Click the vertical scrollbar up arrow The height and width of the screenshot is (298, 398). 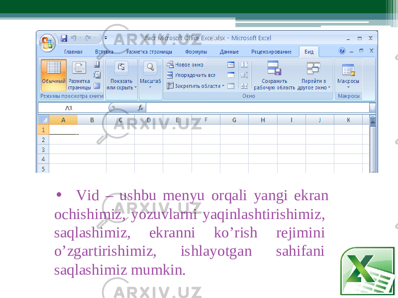click(x=373, y=122)
